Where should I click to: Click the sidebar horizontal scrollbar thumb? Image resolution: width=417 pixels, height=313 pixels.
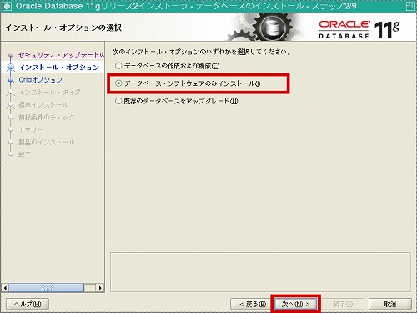[x=46, y=288]
